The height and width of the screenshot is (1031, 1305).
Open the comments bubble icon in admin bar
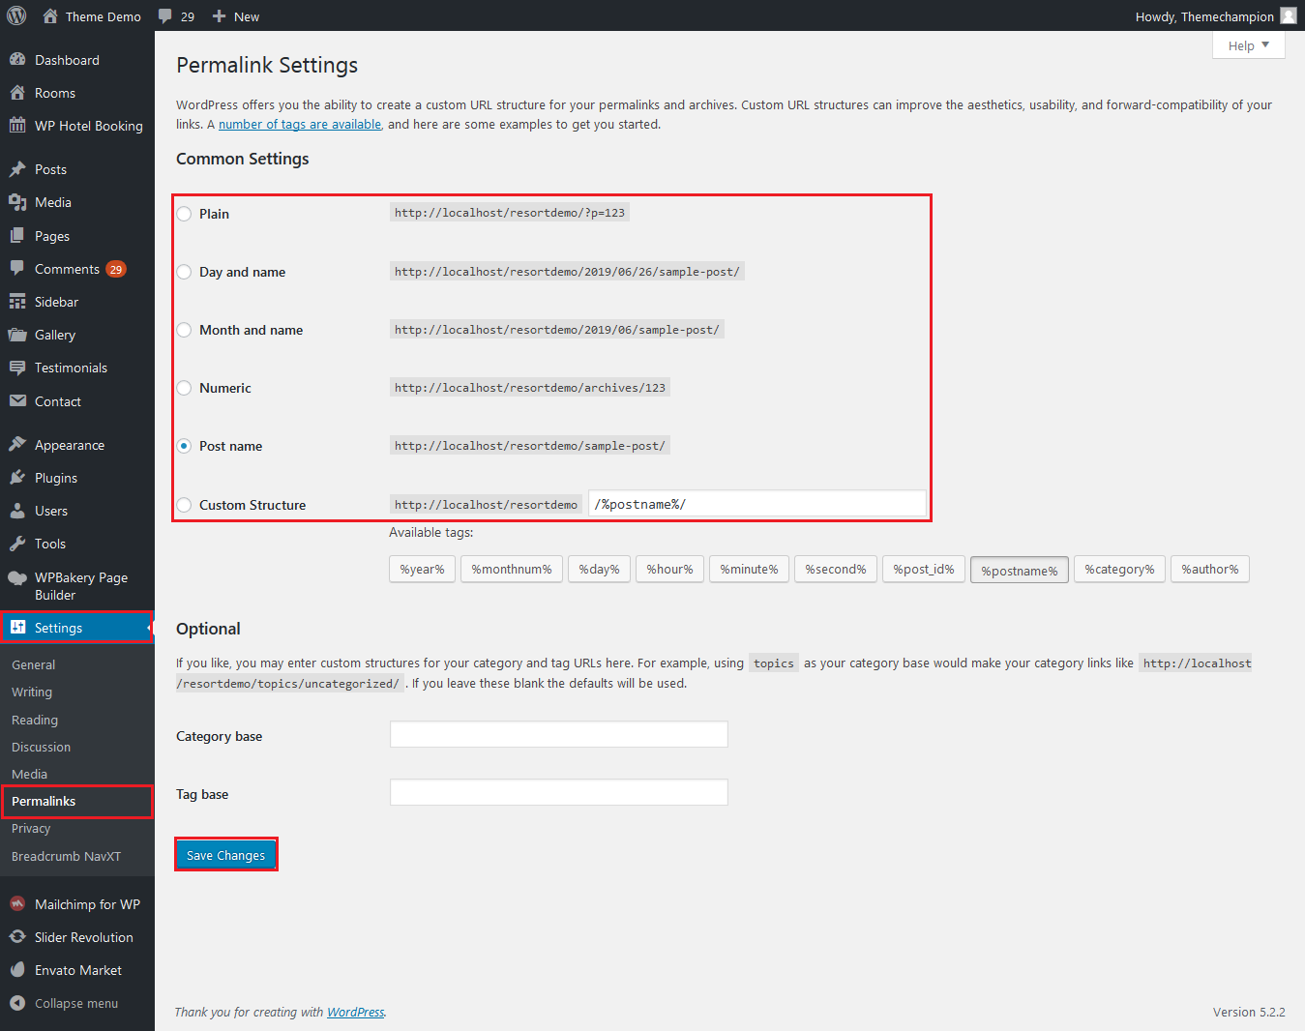coord(165,16)
